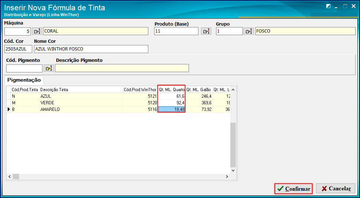Click the Quarto value 61,6
Screen dimensions: 360x198
171,96
